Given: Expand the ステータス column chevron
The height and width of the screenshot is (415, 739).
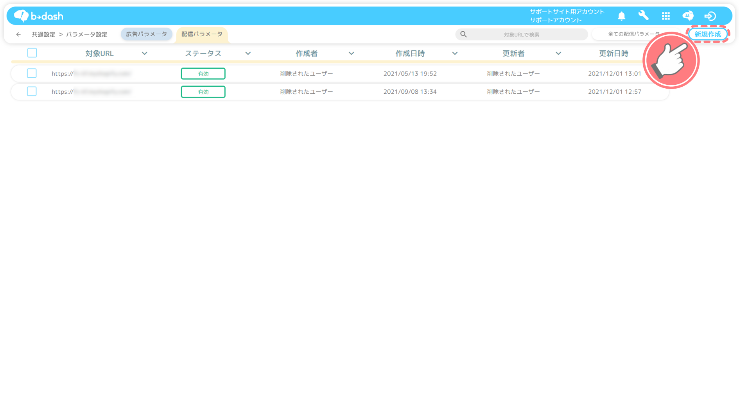Looking at the screenshot, I should [248, 53].
